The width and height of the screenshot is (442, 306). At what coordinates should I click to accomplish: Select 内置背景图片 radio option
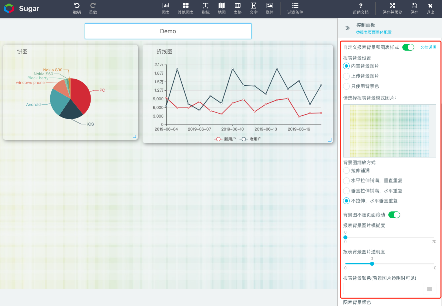346,66
